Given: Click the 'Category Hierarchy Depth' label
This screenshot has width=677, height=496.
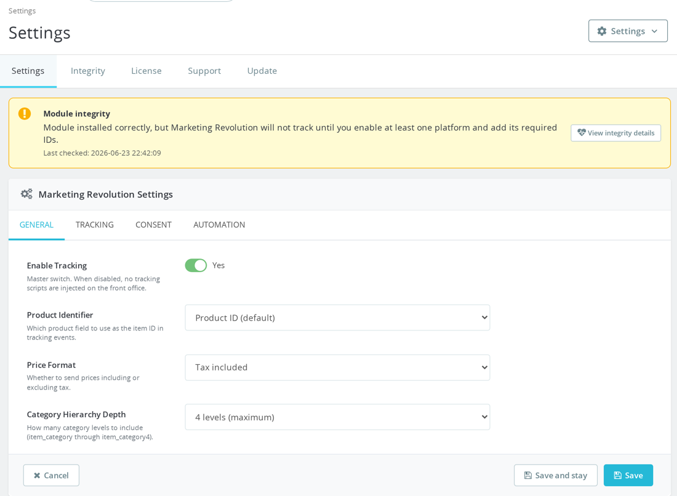Looking at the screenshot, I should click(76, 414).
